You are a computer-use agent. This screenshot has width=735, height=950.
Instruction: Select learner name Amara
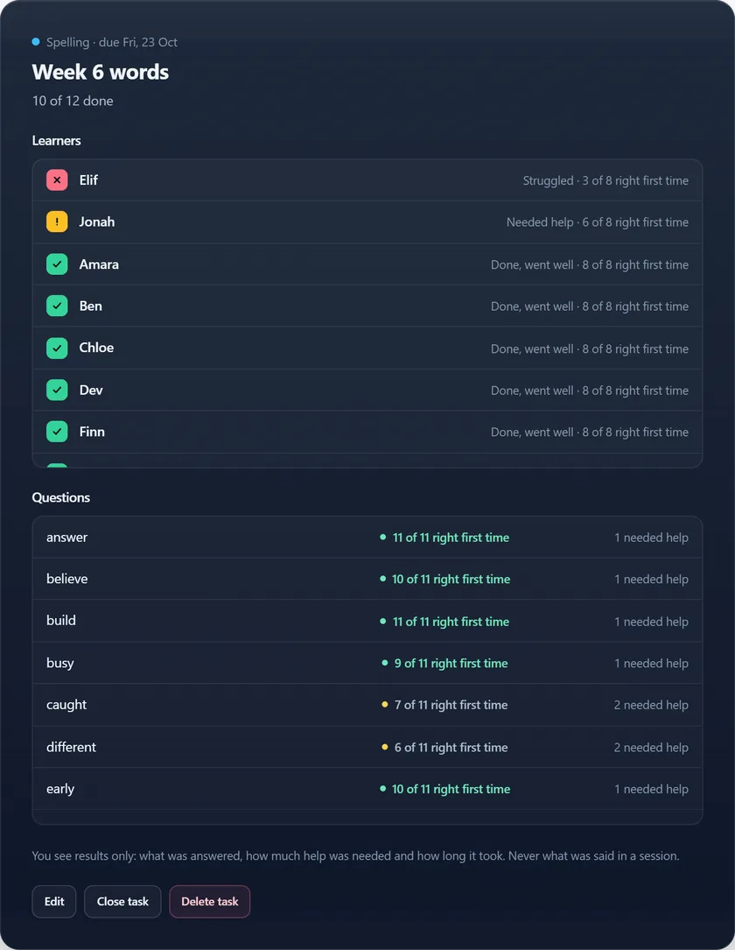point(99,264)
